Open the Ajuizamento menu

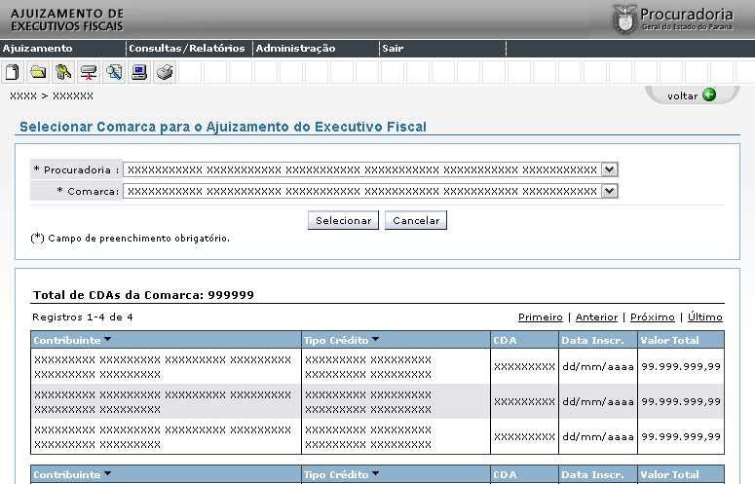(37, 48)
